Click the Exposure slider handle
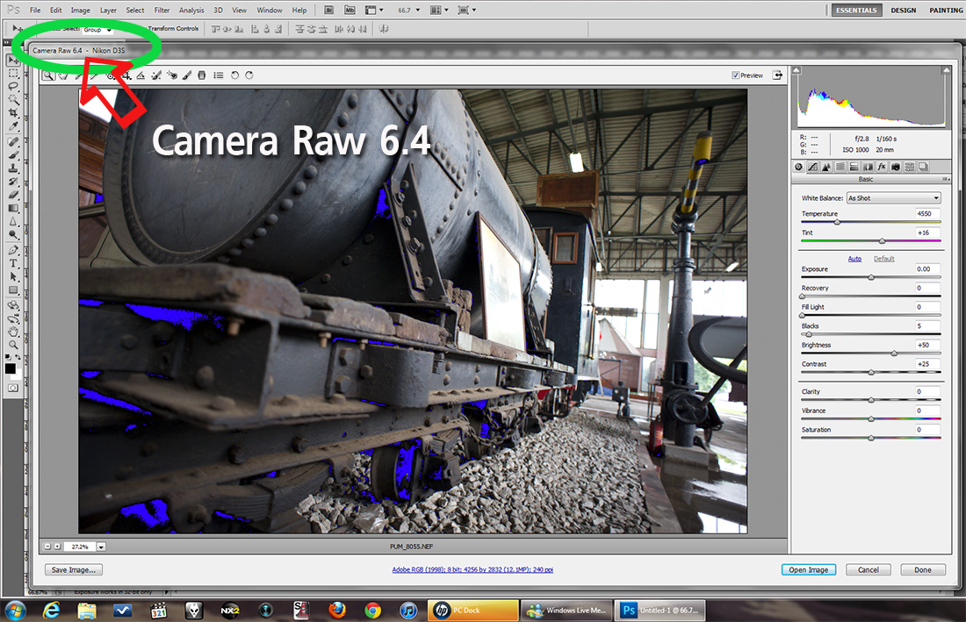Screen dimensions: 966x622 [871, 277]
